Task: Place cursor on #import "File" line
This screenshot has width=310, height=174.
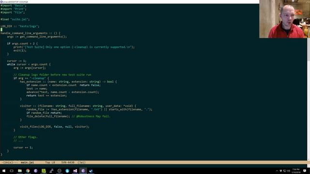Action: [13, 13]
